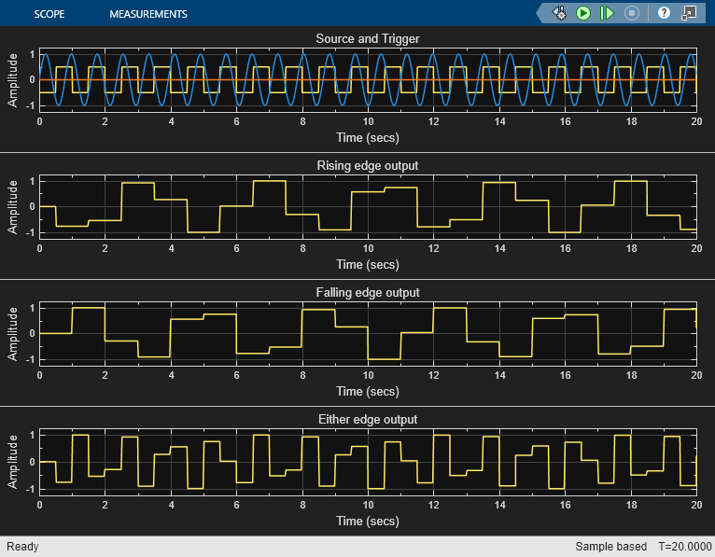Click the T=20.0000 time readout

(x=684, y=547)
